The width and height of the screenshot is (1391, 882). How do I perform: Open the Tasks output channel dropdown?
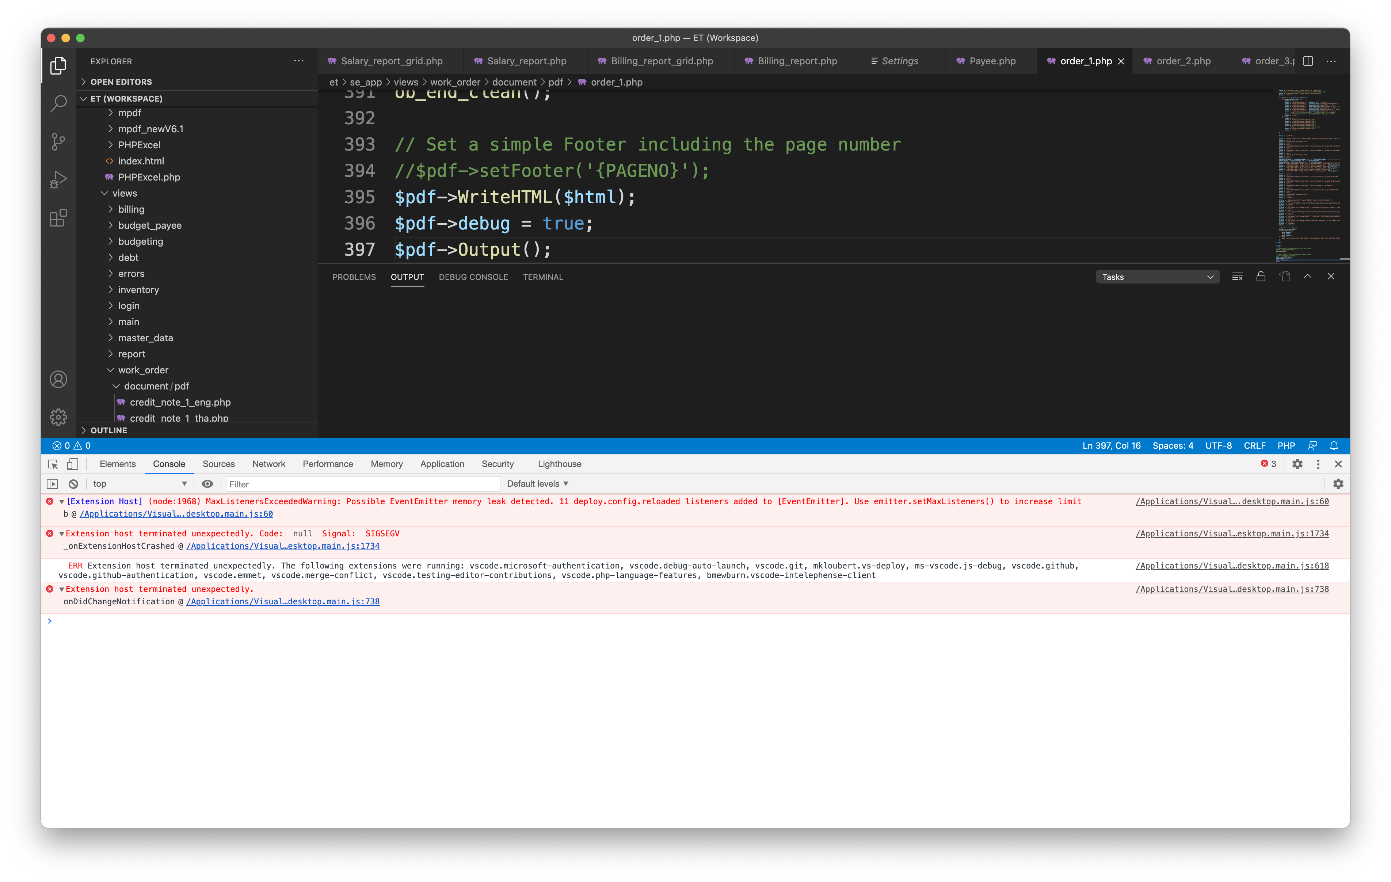[x=1157, y=276]
